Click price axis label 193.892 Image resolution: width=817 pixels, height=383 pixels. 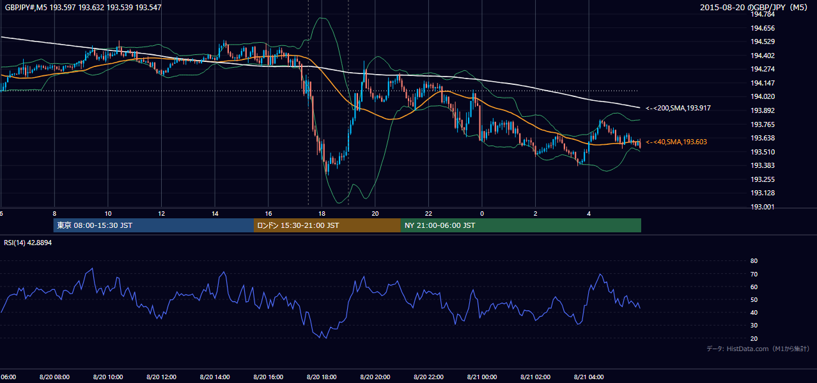point(763,110)
